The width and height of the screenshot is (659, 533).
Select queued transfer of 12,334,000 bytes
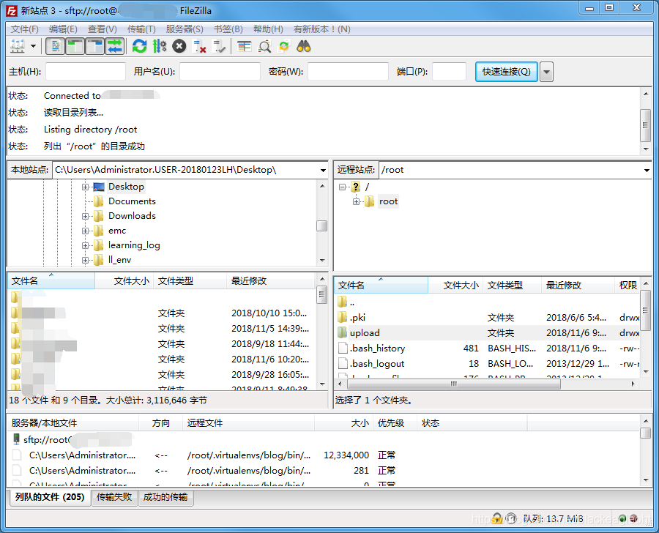324,455
